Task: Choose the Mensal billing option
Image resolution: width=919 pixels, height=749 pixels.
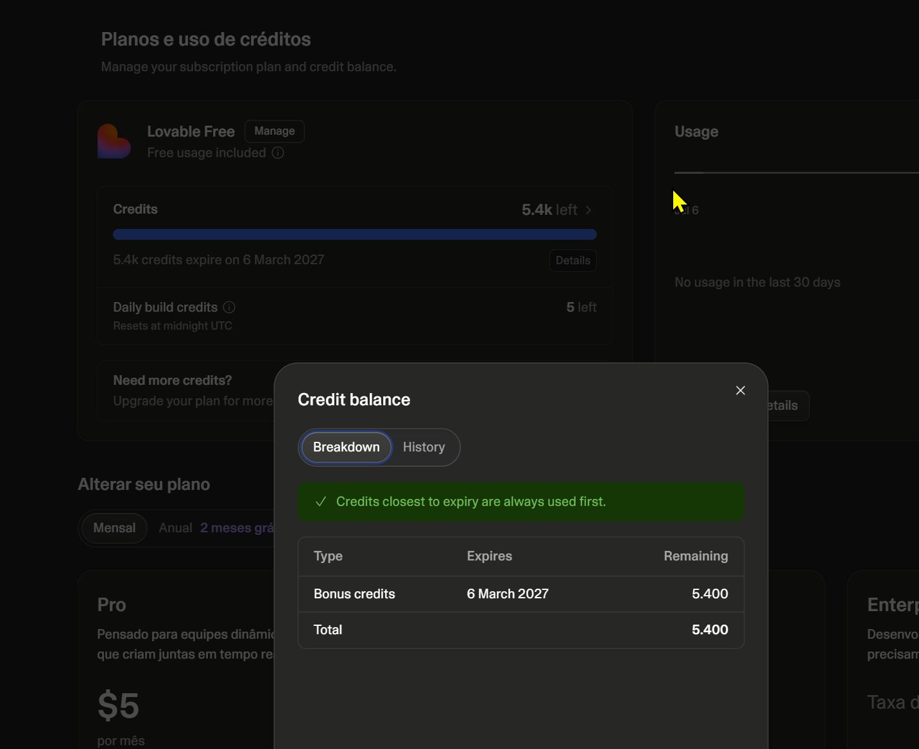Action: pos(114,528)
